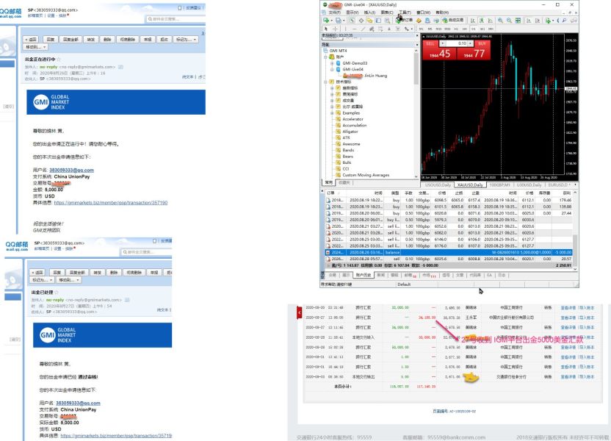Open the 图表(C) menu in MT4

[387, 12]
